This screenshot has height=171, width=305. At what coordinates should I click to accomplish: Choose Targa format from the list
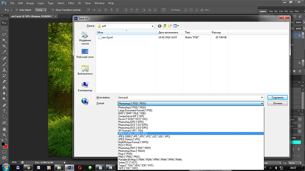[191, 165]
